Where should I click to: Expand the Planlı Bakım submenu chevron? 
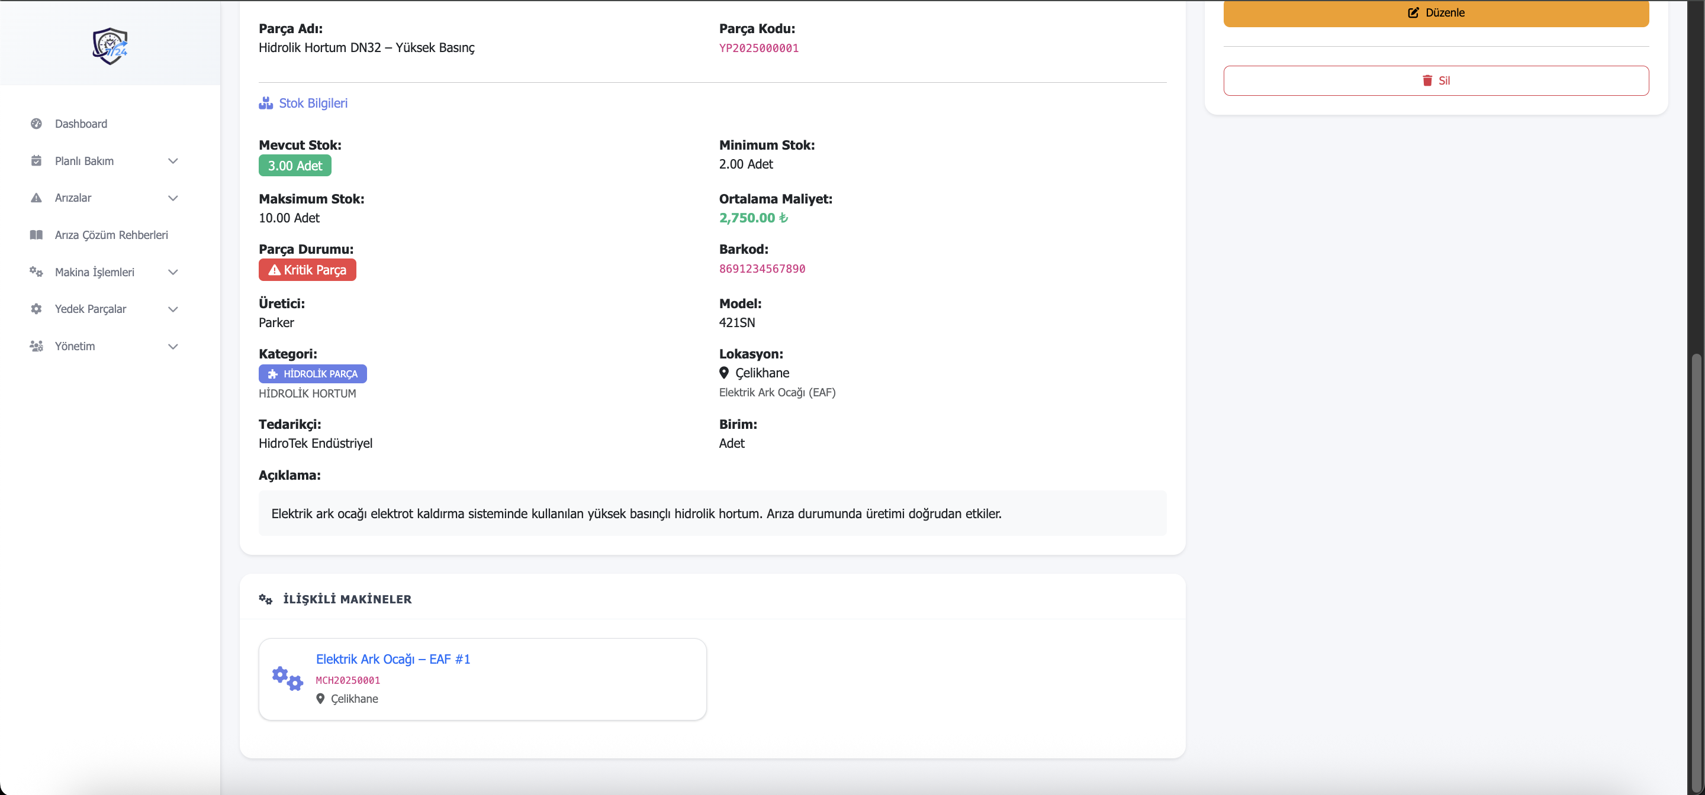coord(173,161)
